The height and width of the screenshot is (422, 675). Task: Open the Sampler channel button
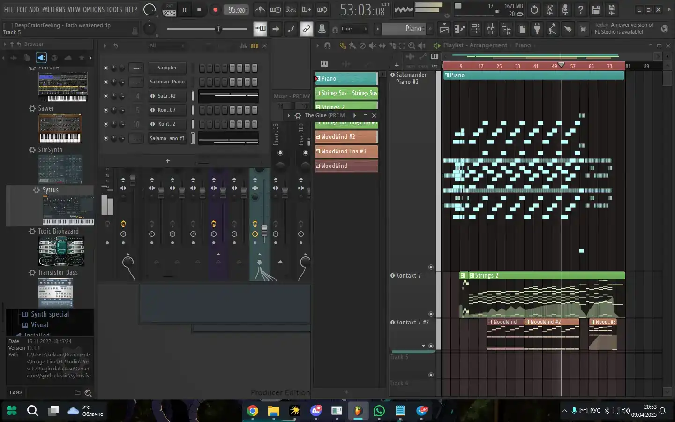[167, 68]
